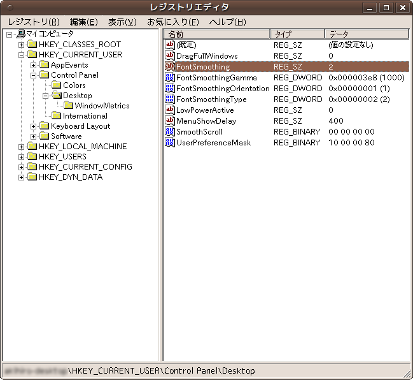Image resolution: width=413 pixels, height=380 pixels.
Task: Click the data cell 10 00 00 80
Action: click(x=351, y=143)
